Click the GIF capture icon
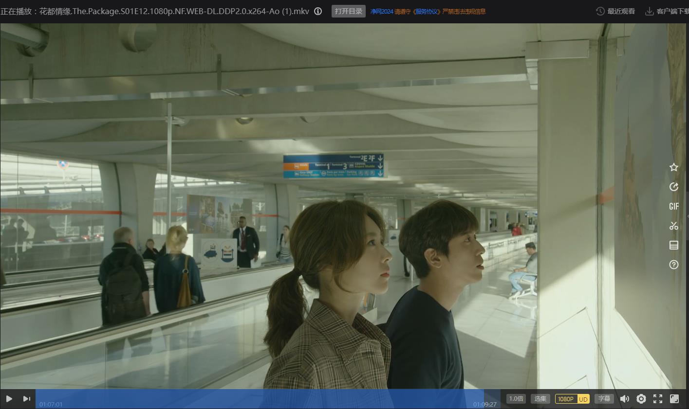The image size is (689, 409). tap(674, 206)
